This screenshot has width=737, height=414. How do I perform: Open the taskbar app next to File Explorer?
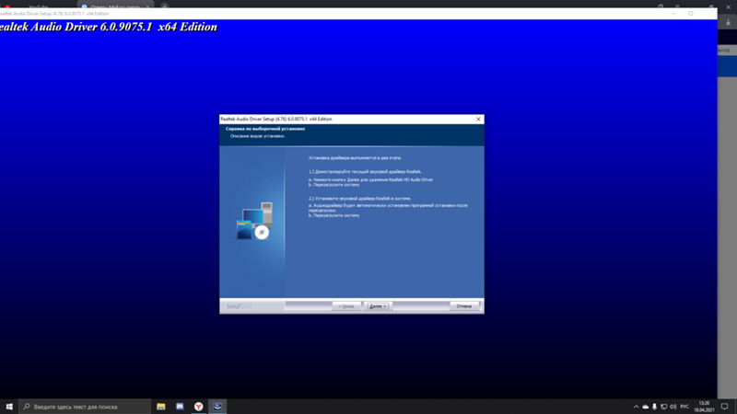180,407
